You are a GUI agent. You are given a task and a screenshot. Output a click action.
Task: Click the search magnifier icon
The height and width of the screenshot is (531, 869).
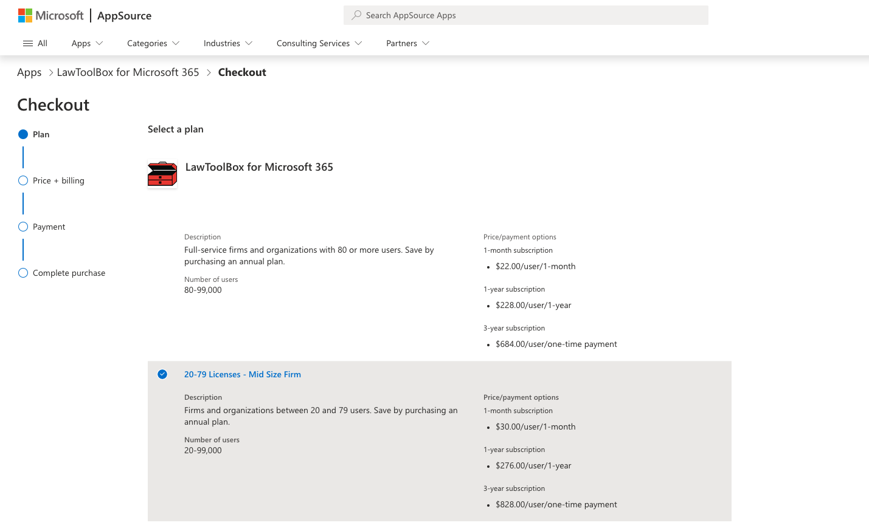[356, 15]
